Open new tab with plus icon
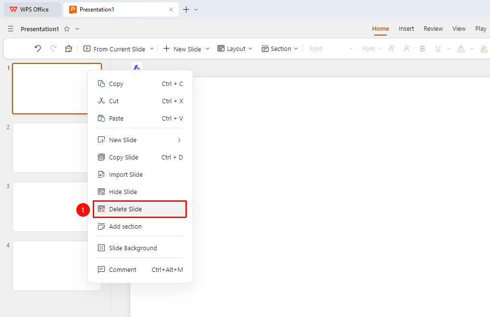Screen dimensions: 490x317 point(186,10)
